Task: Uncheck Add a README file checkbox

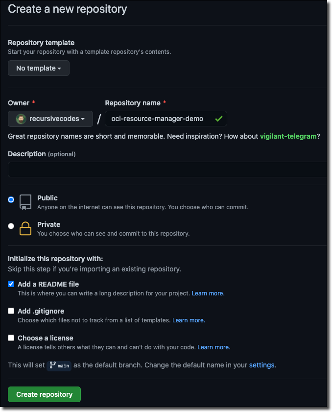Action: [x=11, y=284]
